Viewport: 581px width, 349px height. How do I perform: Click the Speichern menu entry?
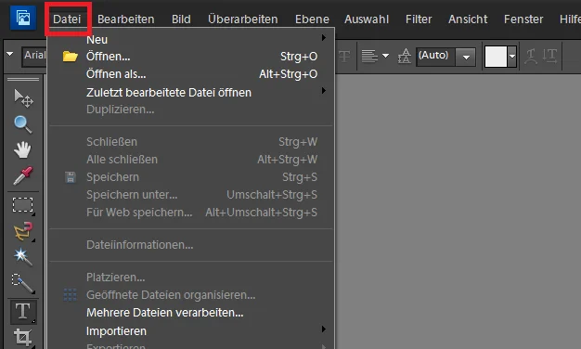click(x=191, y=177)
